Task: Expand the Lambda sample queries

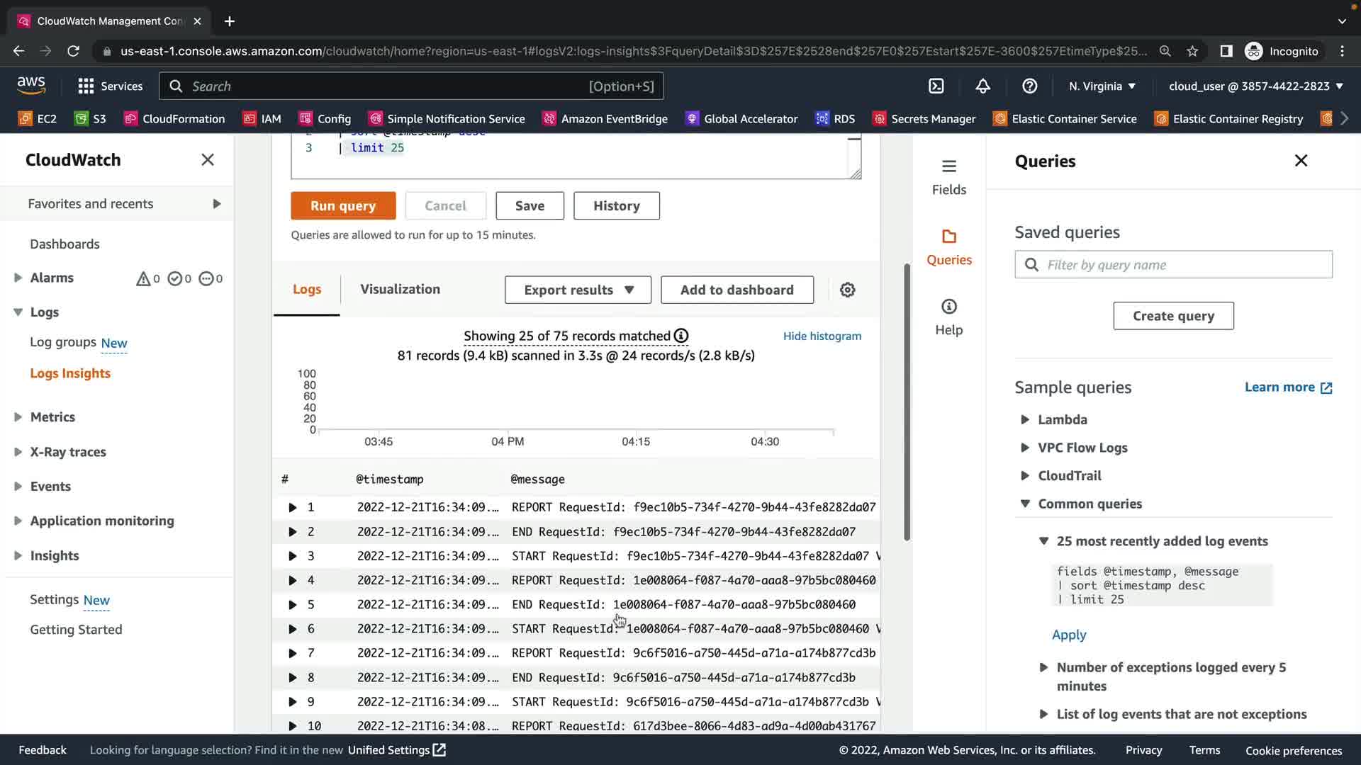Action: pos(1025,419)
